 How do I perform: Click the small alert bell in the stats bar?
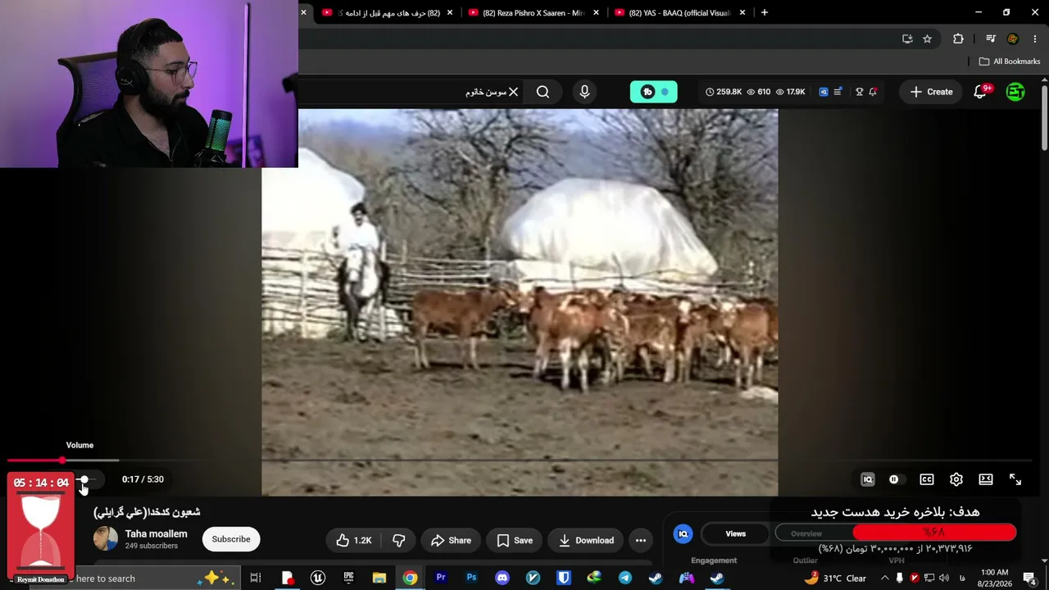coord(873,92)
